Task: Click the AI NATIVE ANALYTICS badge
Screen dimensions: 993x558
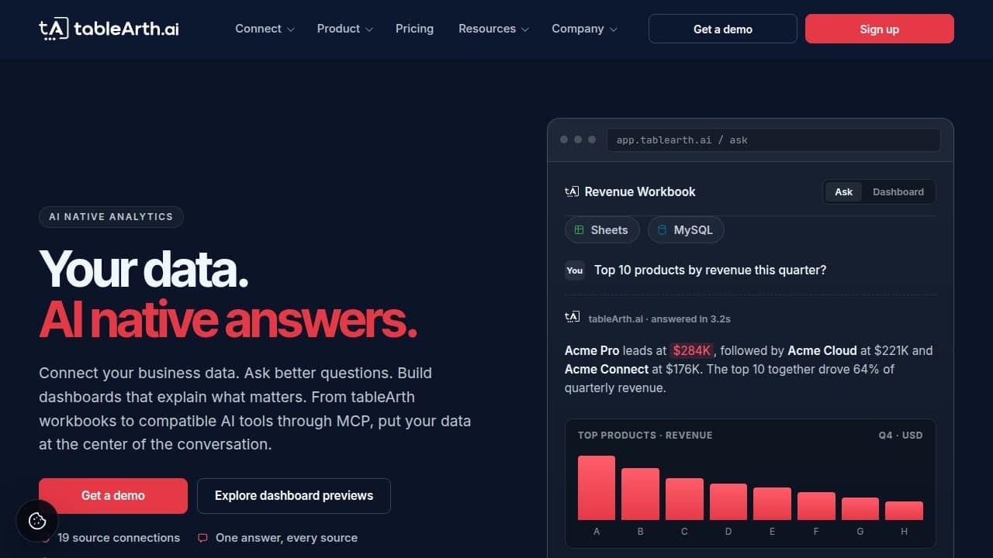Action: (x=111, y=217)
